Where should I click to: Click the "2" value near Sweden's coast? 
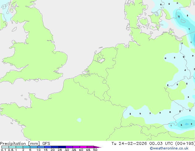tap(179, 16)
